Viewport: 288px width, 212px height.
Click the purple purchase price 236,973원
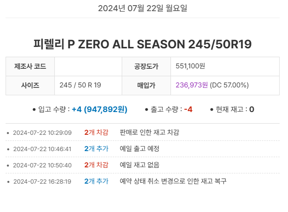tap(192, 86)
